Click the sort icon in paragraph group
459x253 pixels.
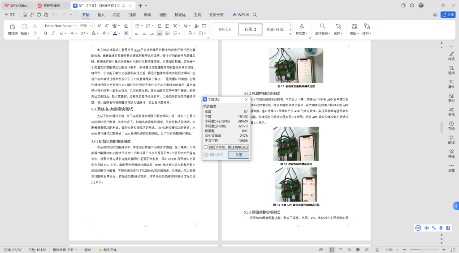pos(197,25)
